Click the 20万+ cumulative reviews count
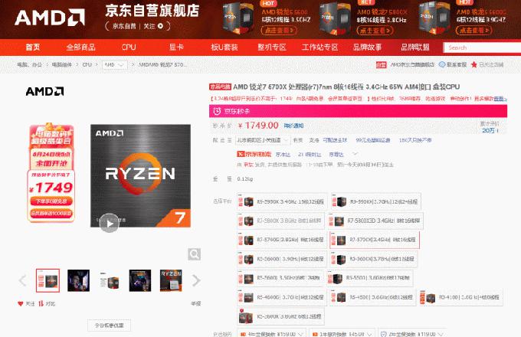 pyautogui.click(x=490, y=130)
